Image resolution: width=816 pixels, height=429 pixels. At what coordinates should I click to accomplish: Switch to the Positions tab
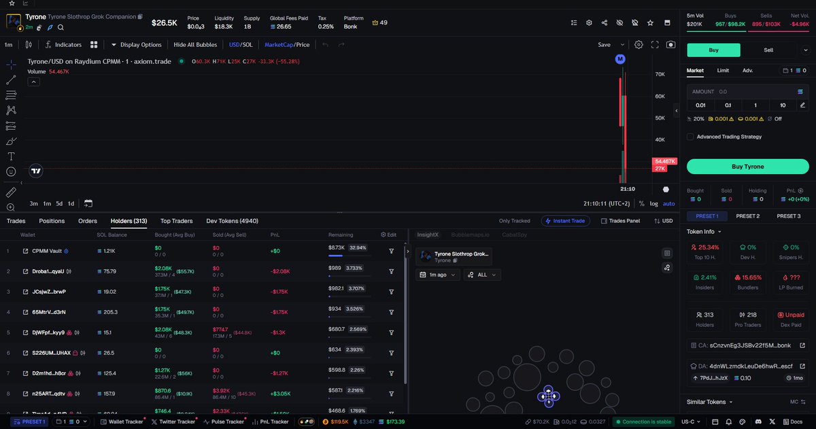(x=52, y=221)
